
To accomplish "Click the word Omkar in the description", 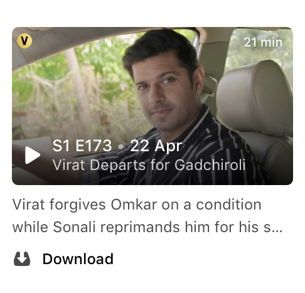I will point(134,205).
